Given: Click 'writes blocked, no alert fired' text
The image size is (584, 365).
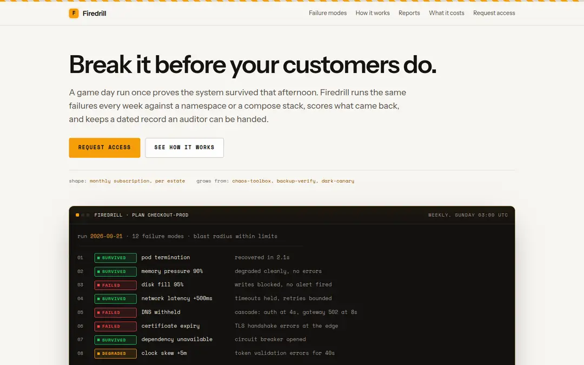Looking at the screenshot, I should click(283, 284).
